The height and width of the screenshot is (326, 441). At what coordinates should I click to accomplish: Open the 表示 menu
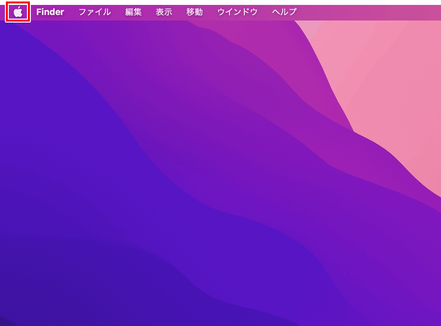click(164, 12)
